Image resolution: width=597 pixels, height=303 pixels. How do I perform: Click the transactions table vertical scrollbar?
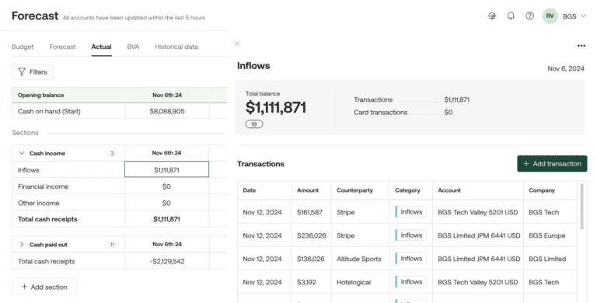[581, 207]
